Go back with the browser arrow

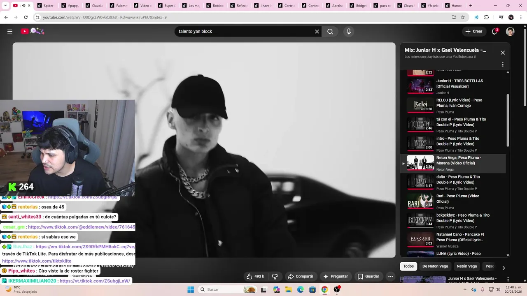6,17
